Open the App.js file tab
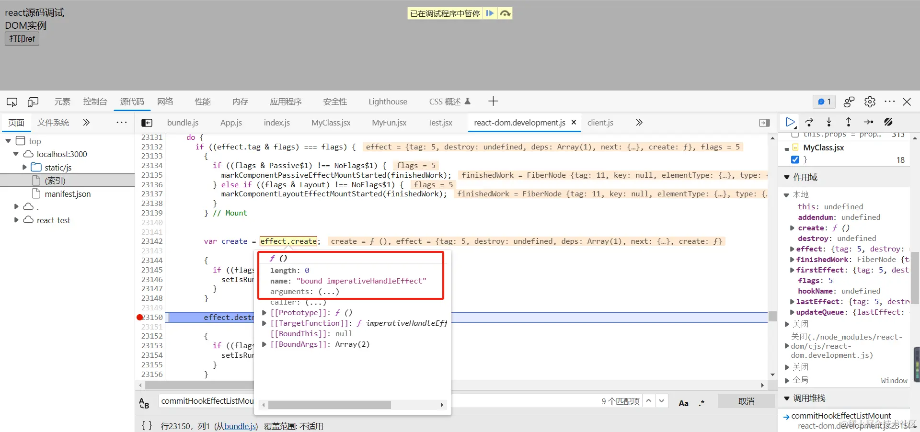 pyautogui.click(x=231, y=123)
